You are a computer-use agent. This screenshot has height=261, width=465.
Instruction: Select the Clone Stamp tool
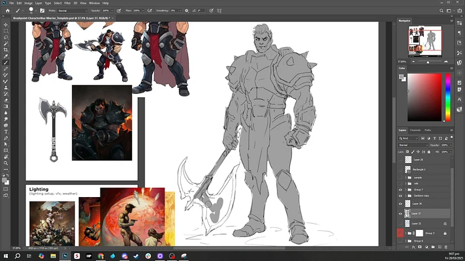tap(6, 87)
